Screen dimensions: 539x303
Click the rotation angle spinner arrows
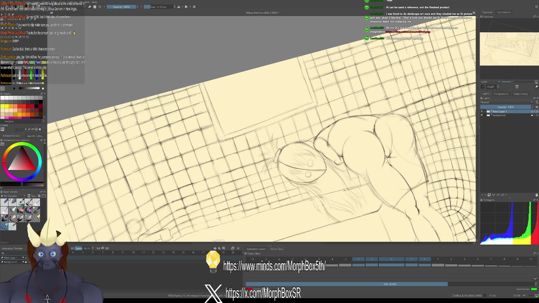[498, 87]
